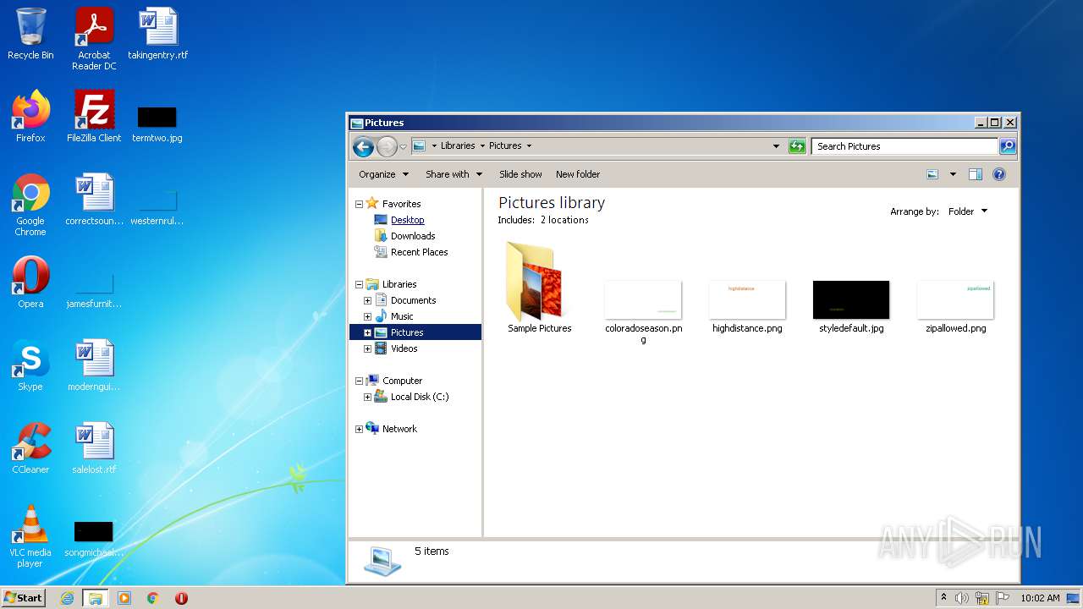Launch Skype from the desktop
The width and height of the screenshot is (1083, 609).
click(x=30, y=365)
